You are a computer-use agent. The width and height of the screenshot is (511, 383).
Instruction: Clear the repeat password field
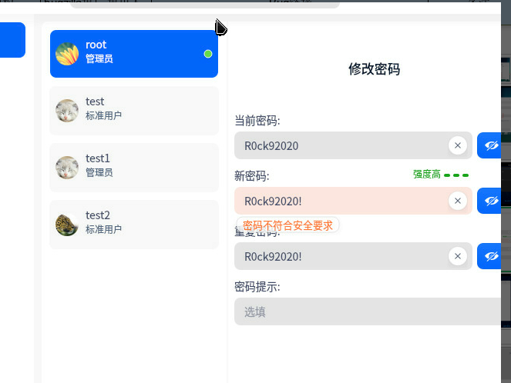point(458,256)
